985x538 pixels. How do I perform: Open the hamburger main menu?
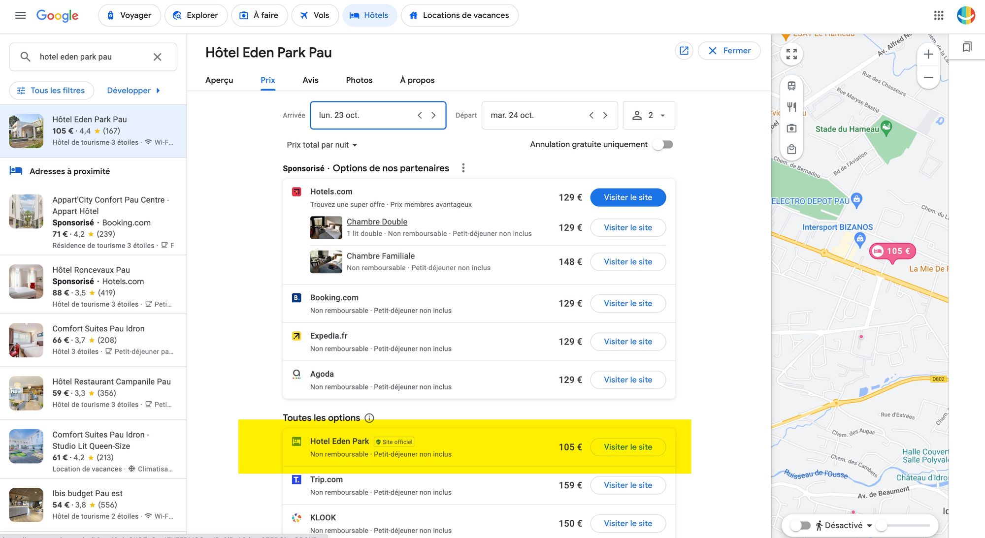click(x=20, y=15)
